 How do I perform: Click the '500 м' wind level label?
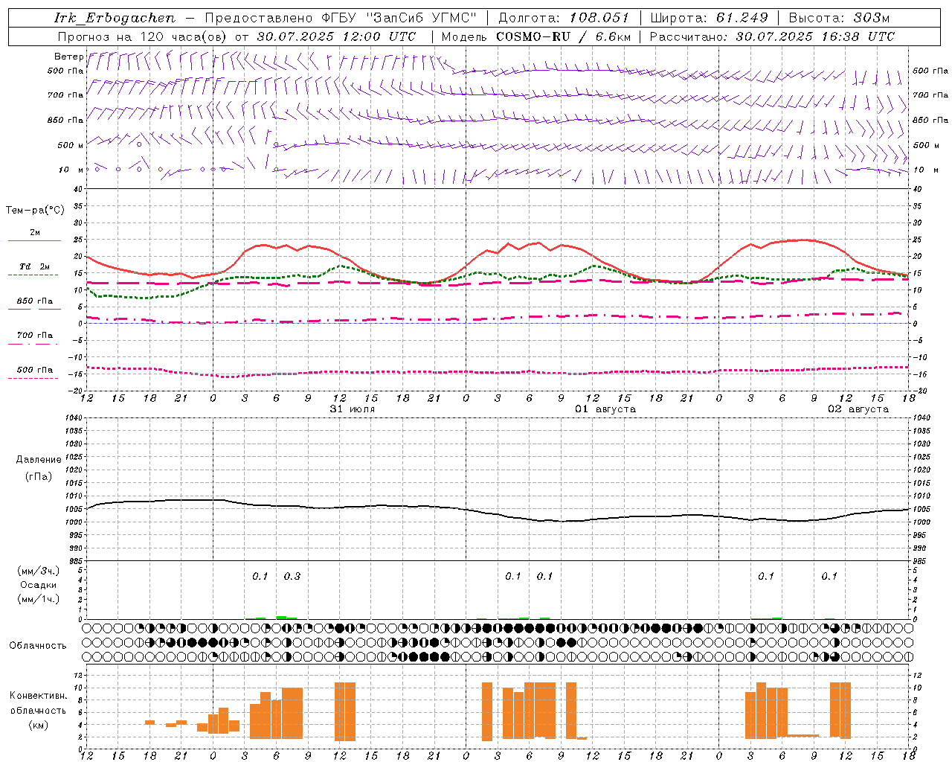[71, 145]
